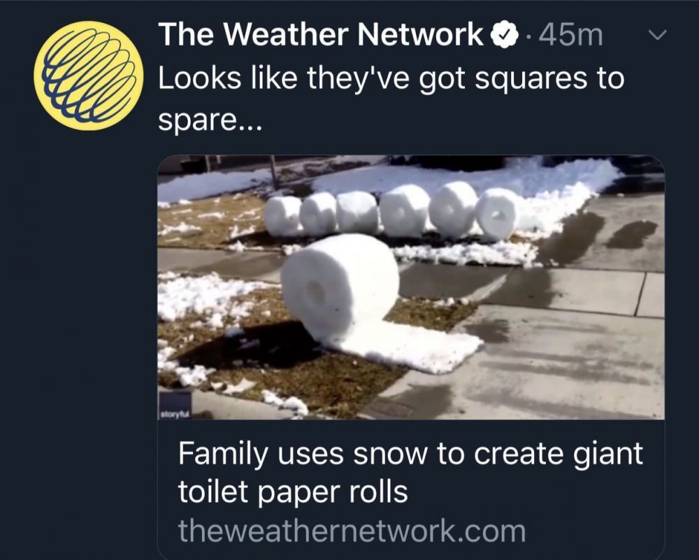Click the leftmost small snow roll
This screenshot has height=560, width=699.
tap(283, 215)
